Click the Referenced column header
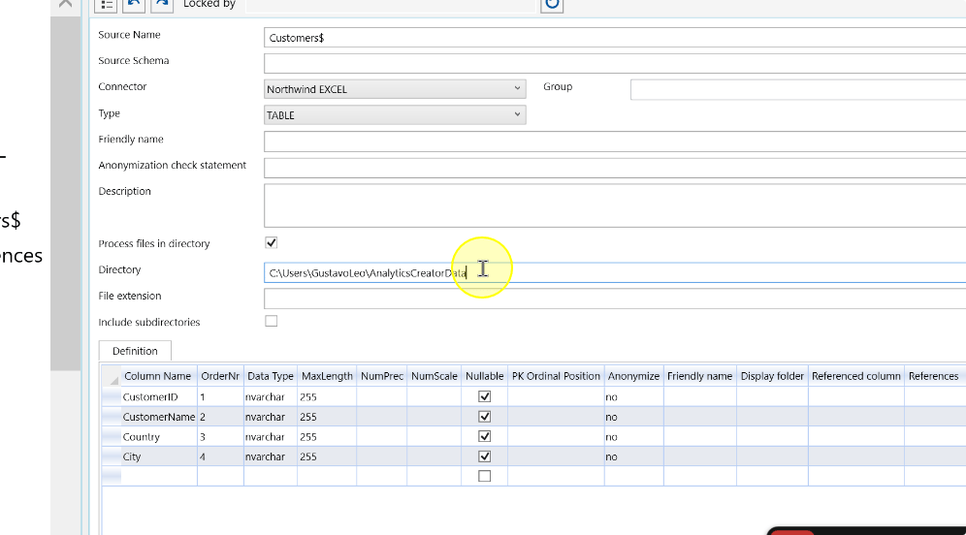966x535 pixels. tap(855, 376)
